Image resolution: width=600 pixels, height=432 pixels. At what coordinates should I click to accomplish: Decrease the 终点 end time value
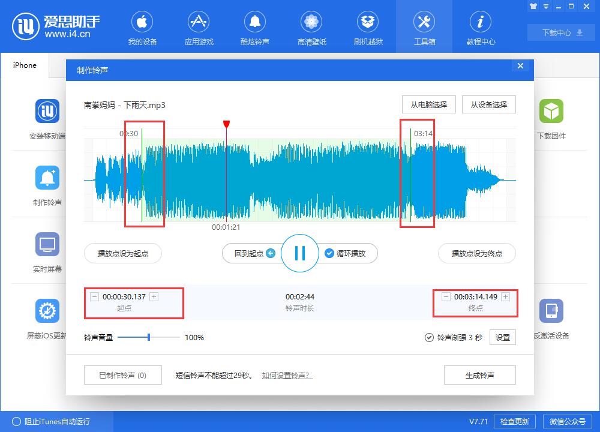445,296
